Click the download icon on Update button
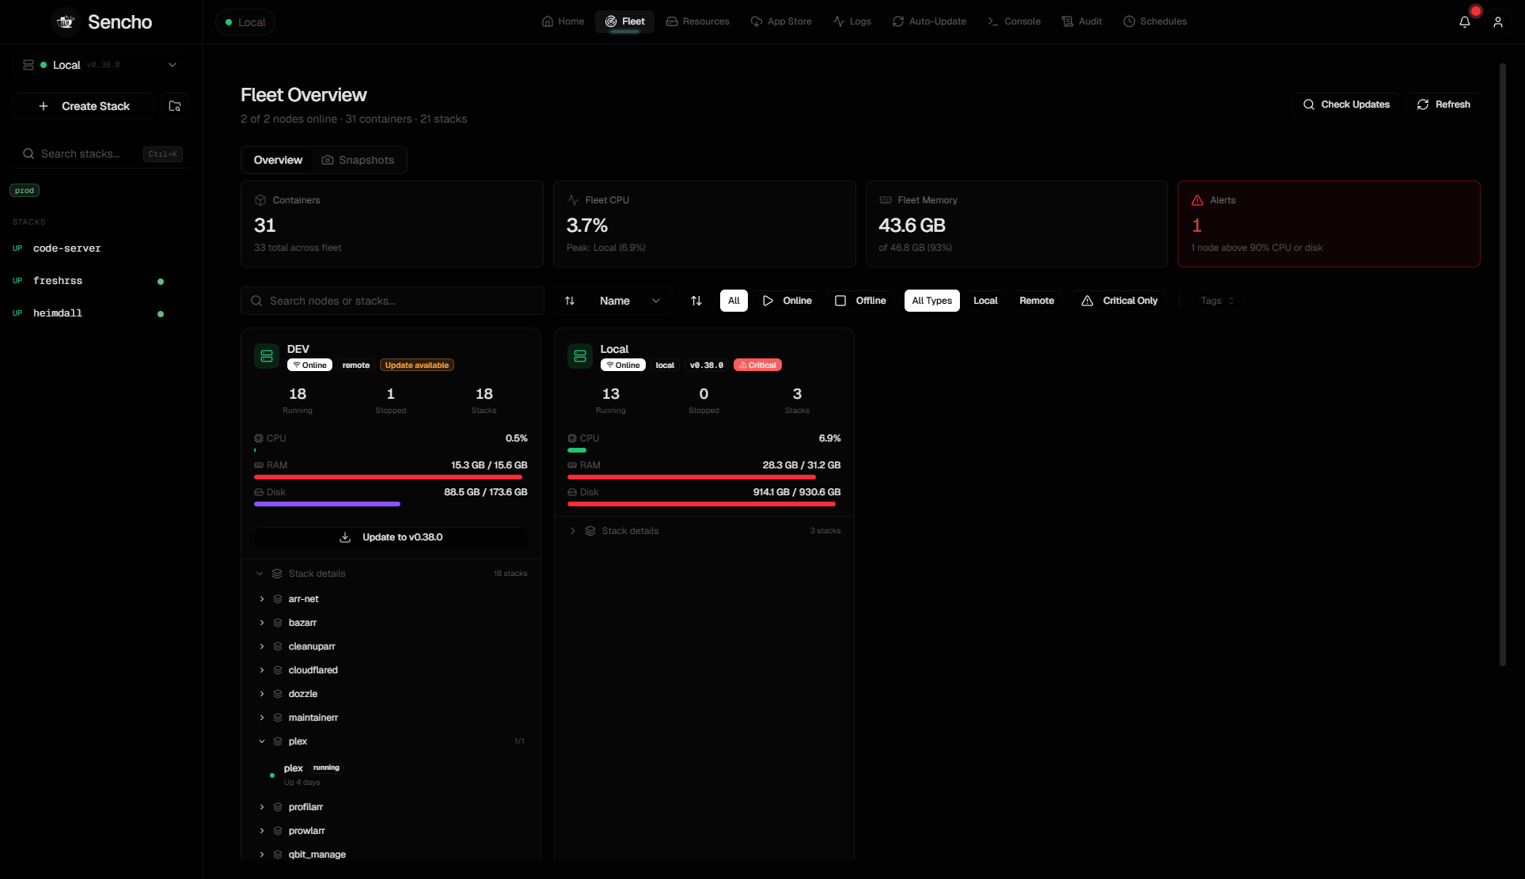 pyautogui.click(x=345, y=537)
